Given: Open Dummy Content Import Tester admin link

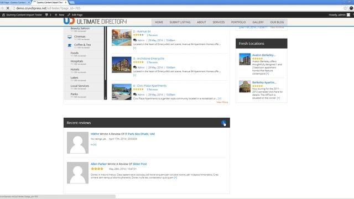Looking at the screenshot, I should pos(22,15).
